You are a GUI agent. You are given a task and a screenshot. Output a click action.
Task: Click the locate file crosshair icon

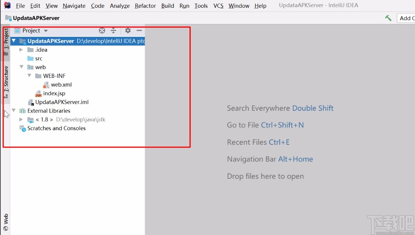point(102,30)
